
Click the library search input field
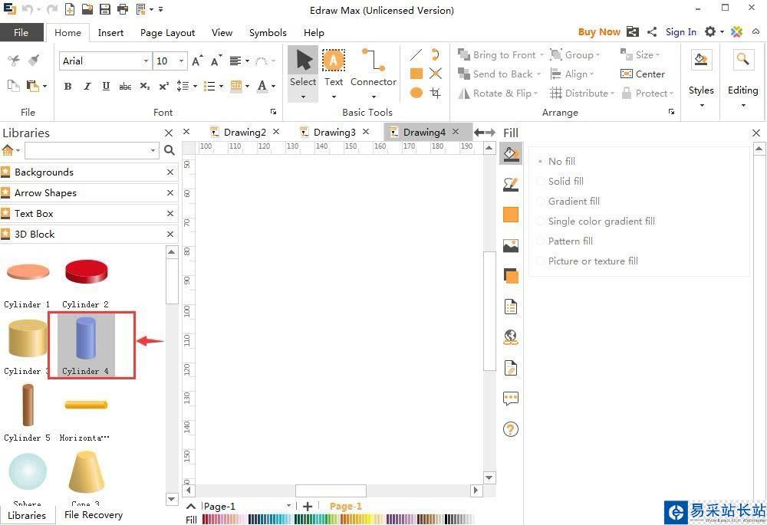coord(87,150)
